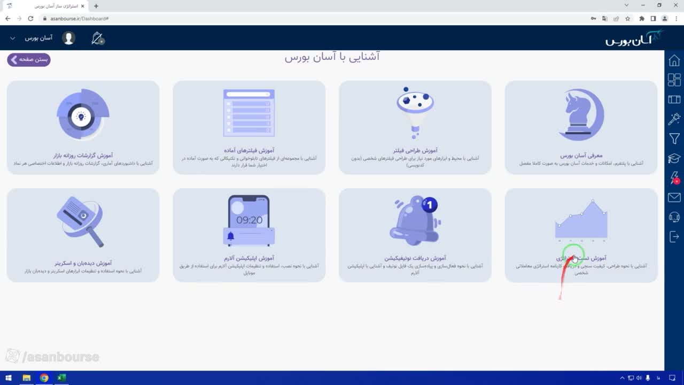Close the استراتژی ساز آسان بورس browser tab
This screenshot has height=385, width=684.
click(x=82, y=6)
